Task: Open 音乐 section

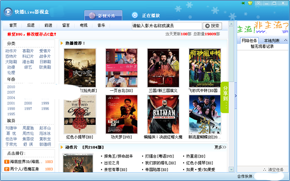Action: click(x=101, y=25)
